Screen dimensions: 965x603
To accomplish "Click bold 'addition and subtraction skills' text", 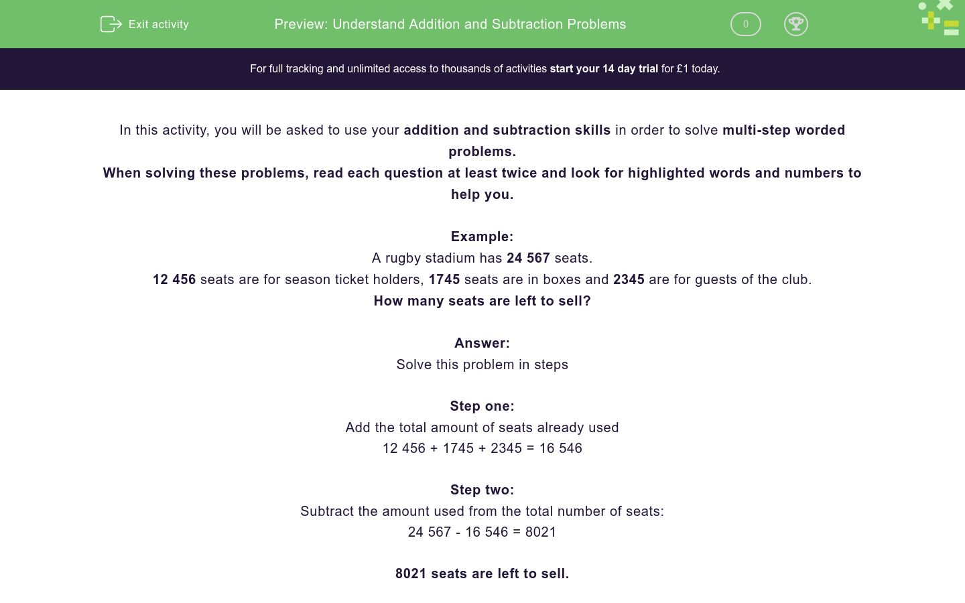I will (x=507, y=130).
